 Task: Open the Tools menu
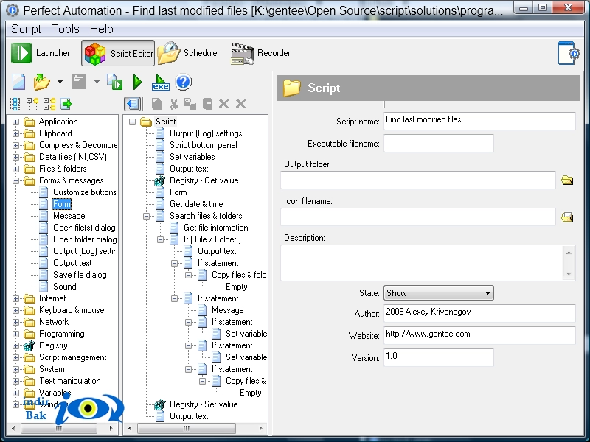[66, 29]
